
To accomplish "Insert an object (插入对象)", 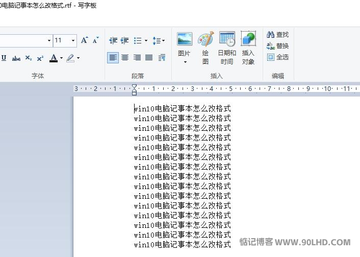I will pyautogui.click(x=248, y=48).
